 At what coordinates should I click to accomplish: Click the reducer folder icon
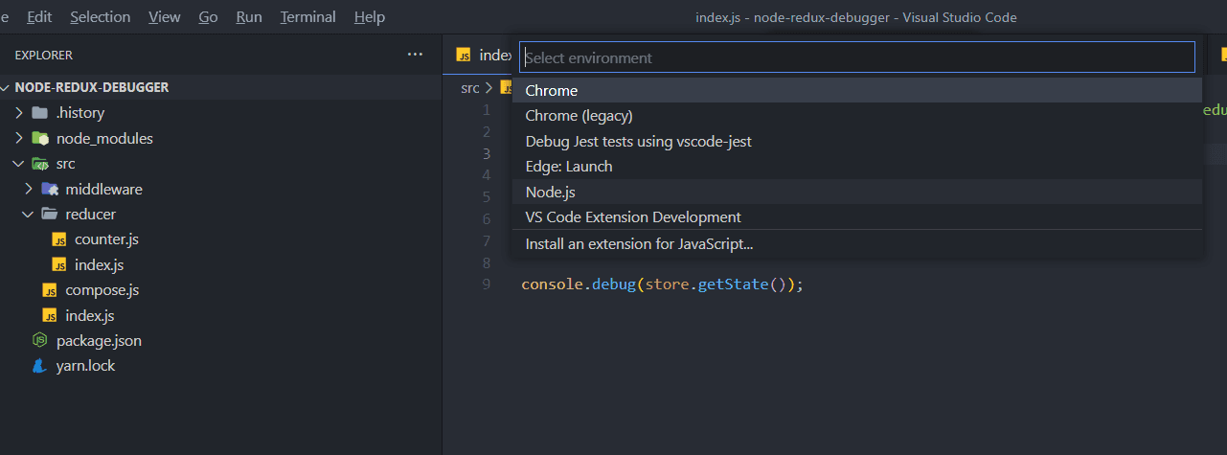pos(49,215)
